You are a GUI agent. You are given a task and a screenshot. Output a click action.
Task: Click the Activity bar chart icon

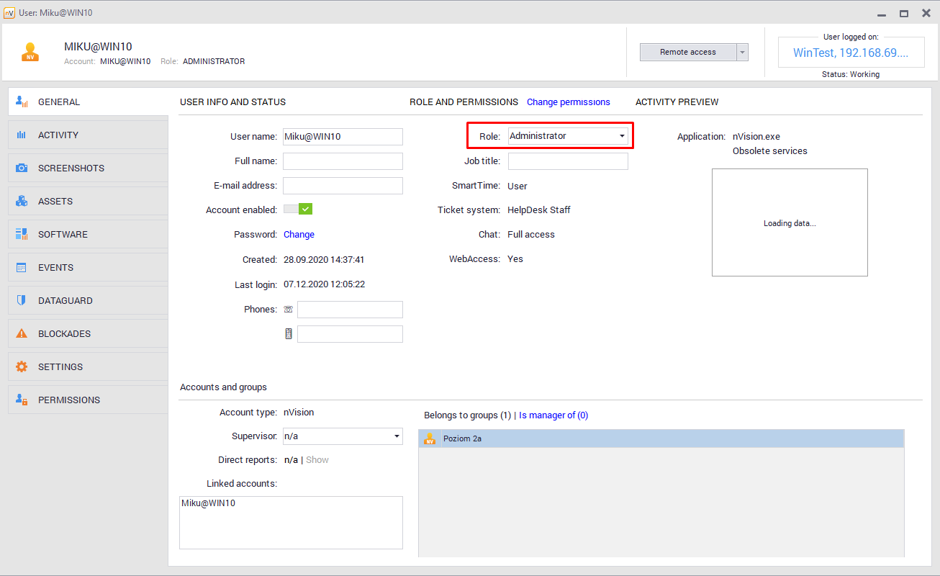(22, 135)
